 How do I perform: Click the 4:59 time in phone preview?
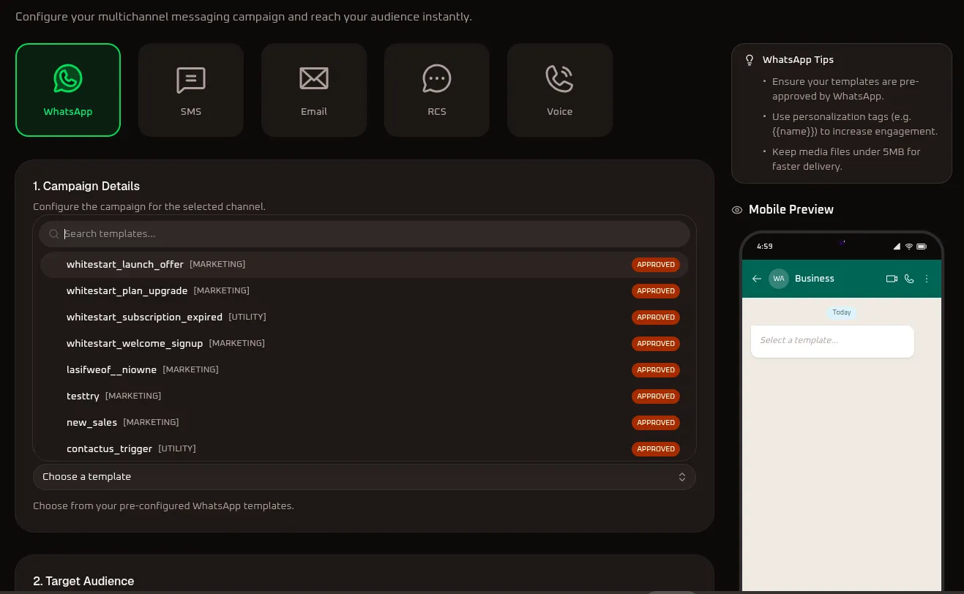765,247
